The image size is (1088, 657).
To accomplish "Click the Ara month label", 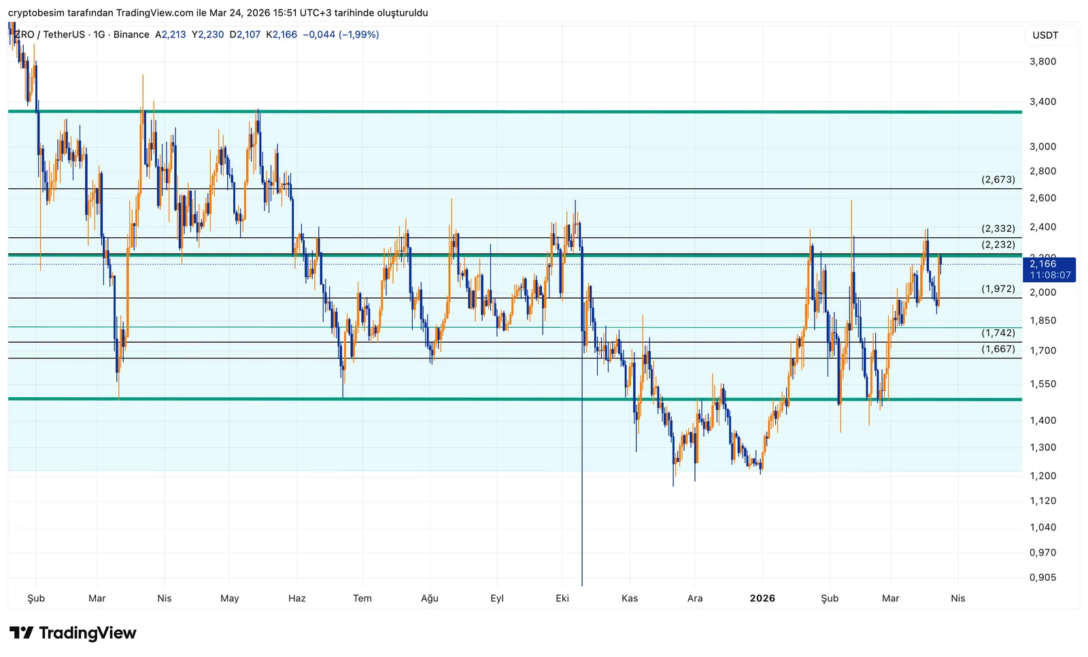I will 695,599.
